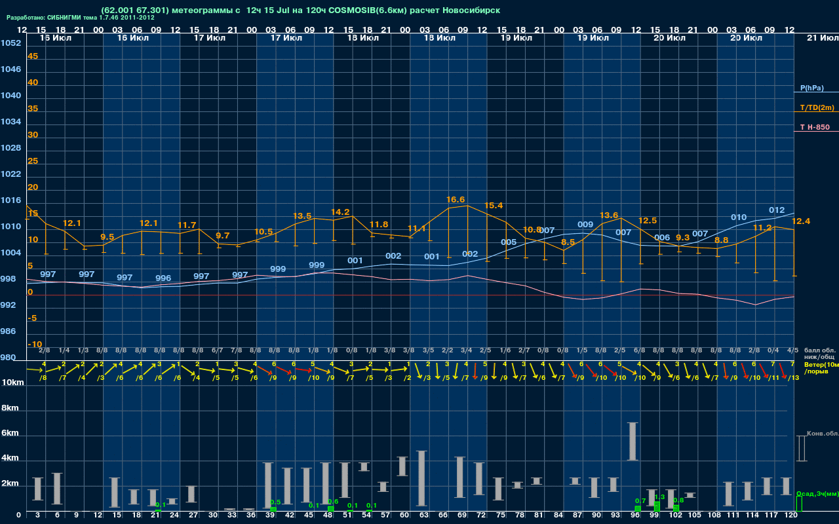839x524 pixels.
Task: Select the 35 temperature axis tick
Action: pyautogui.click(x=33, y=109)
